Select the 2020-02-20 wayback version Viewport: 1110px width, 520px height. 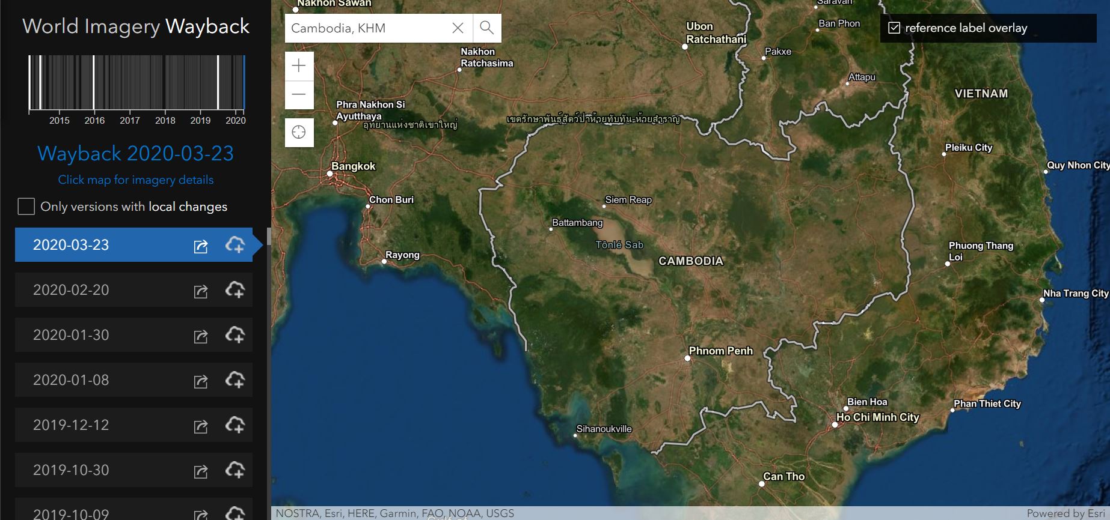(71, 290)
